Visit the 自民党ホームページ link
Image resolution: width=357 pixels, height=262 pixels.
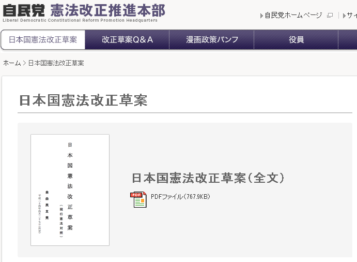tap(293, 16)
